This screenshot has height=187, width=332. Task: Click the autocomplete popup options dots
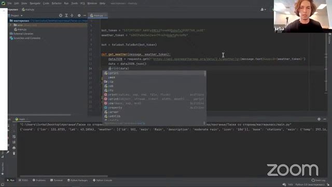204,123
